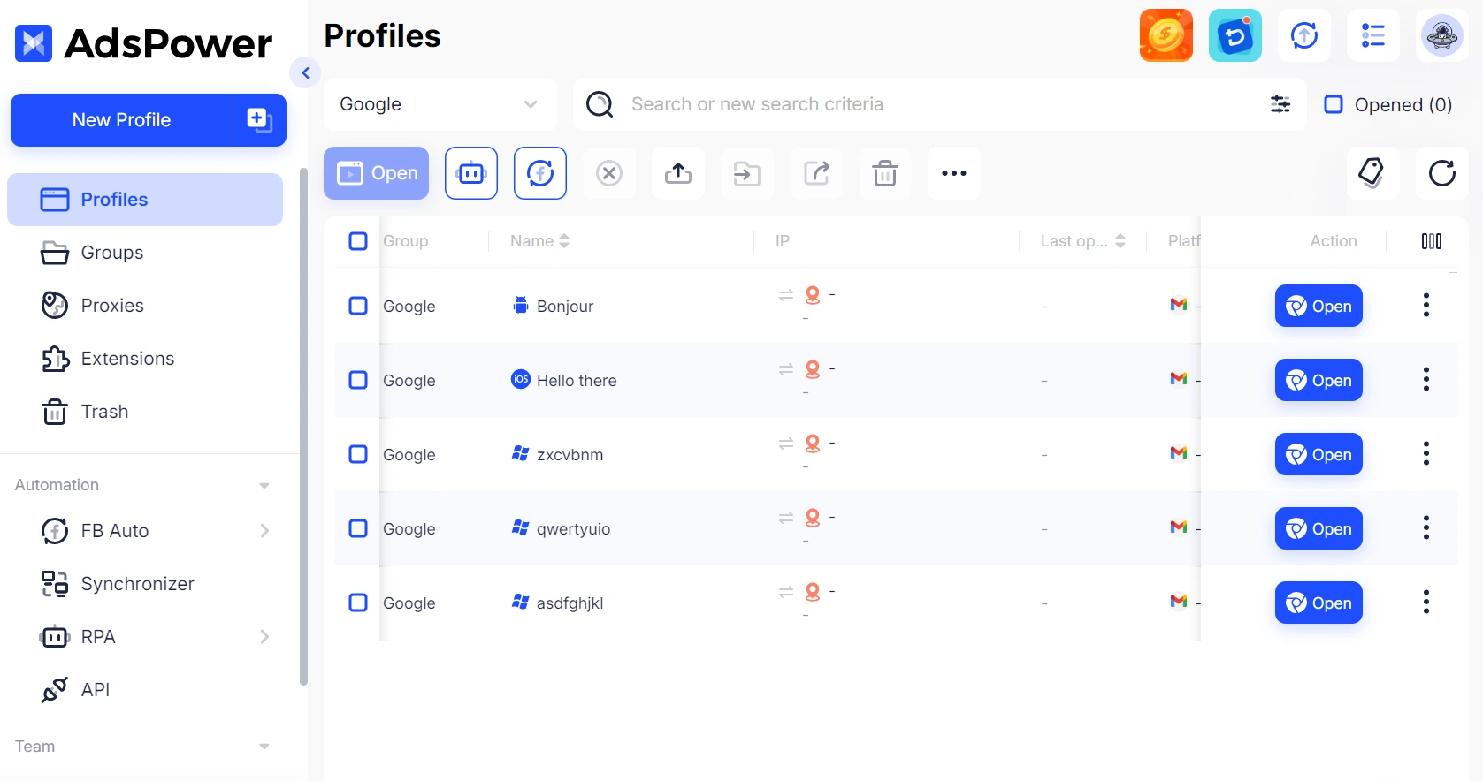Toggle the select all profiles checkbox
The image size is (1483, 781).
(358, 241)
